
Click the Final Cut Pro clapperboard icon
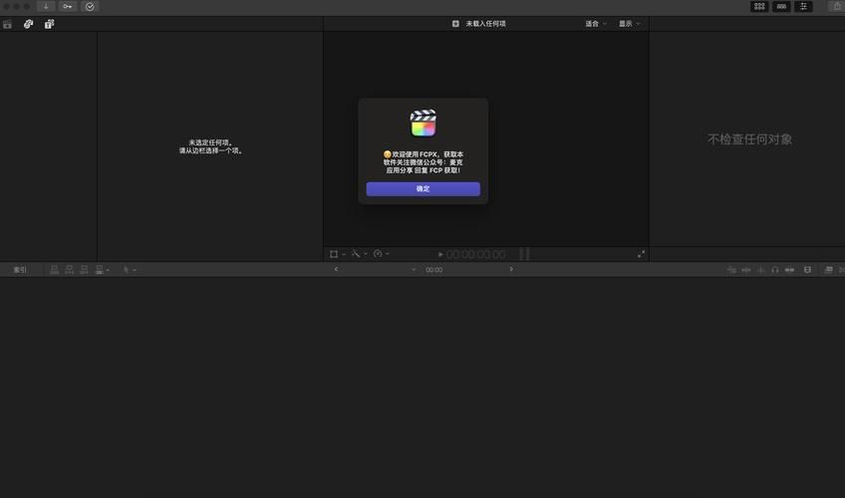423,123
